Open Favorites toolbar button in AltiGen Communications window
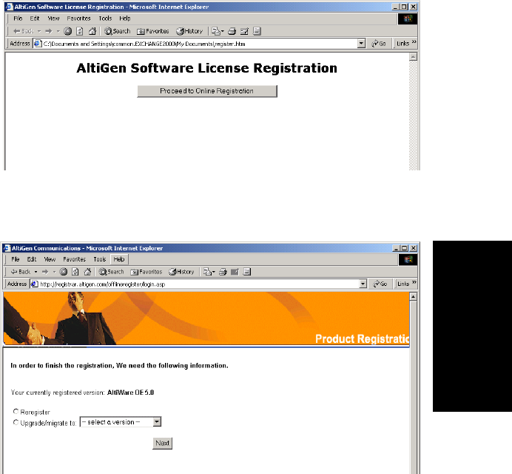 tap(146, 272)
